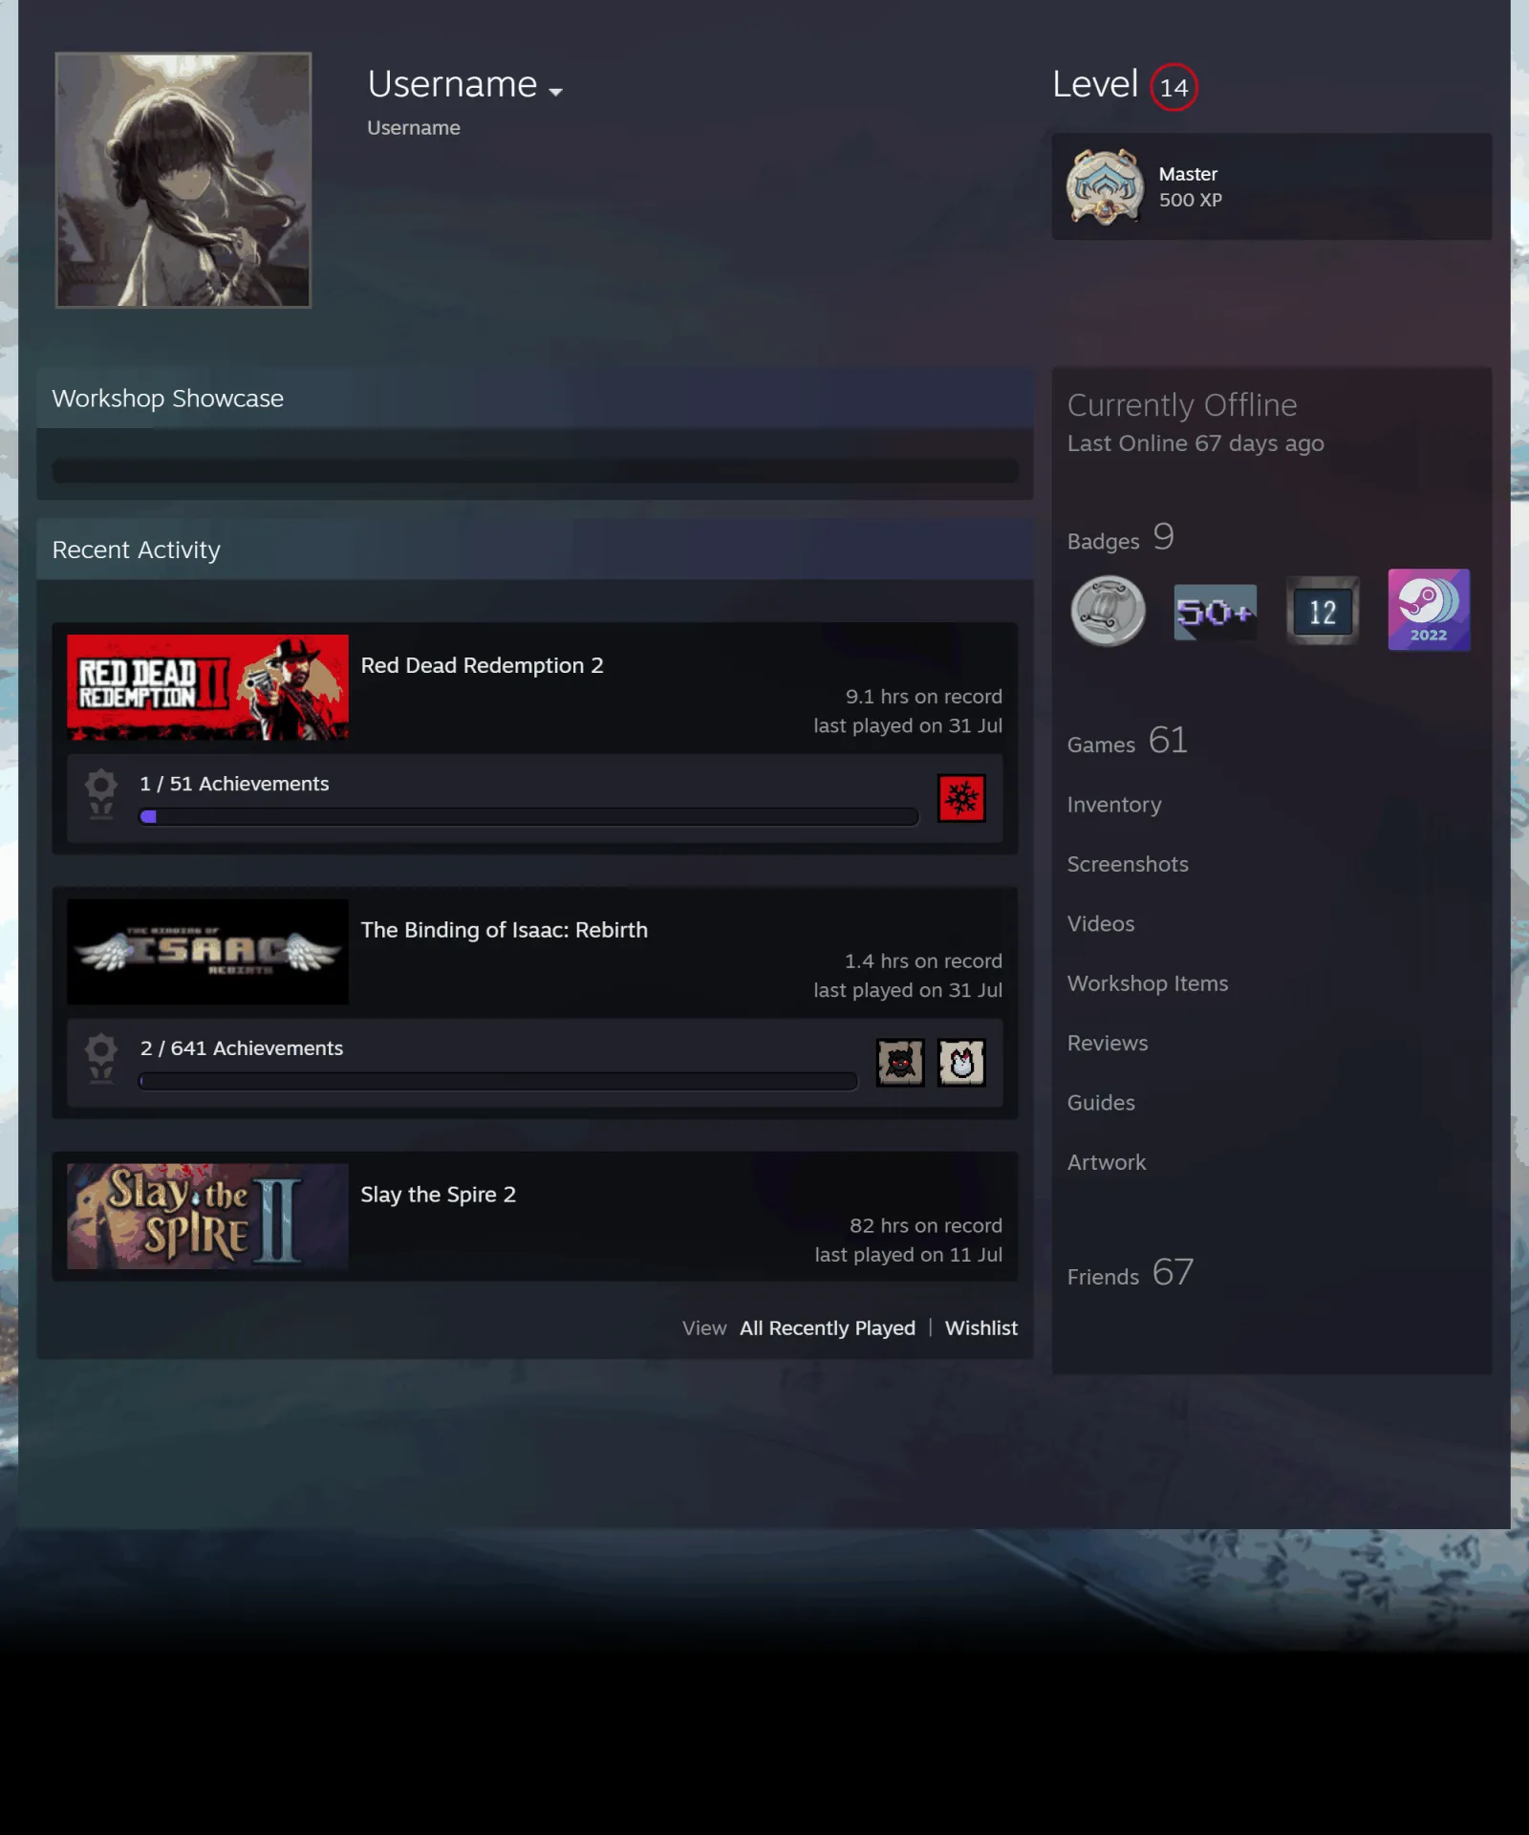Open the Badges 9 link
Screen dimensions: 1529x1835
(1120, 539)
